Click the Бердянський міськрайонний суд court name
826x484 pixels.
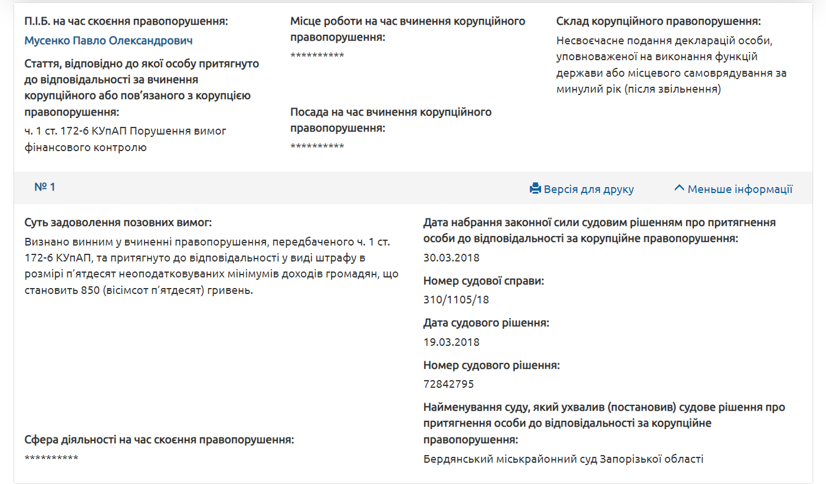tap(562, 458)
